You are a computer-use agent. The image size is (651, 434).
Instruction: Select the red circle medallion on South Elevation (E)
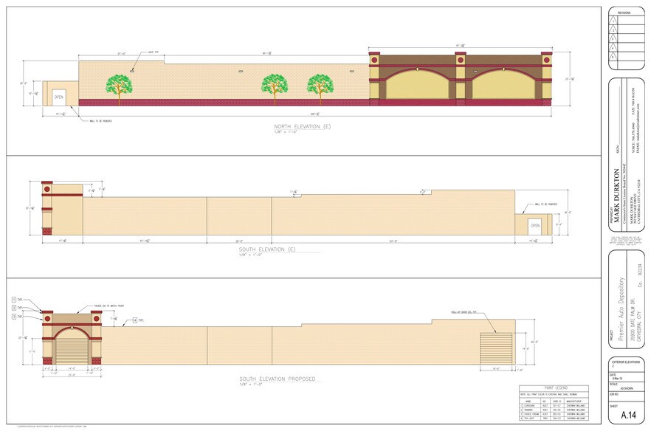tap(47, 189)
